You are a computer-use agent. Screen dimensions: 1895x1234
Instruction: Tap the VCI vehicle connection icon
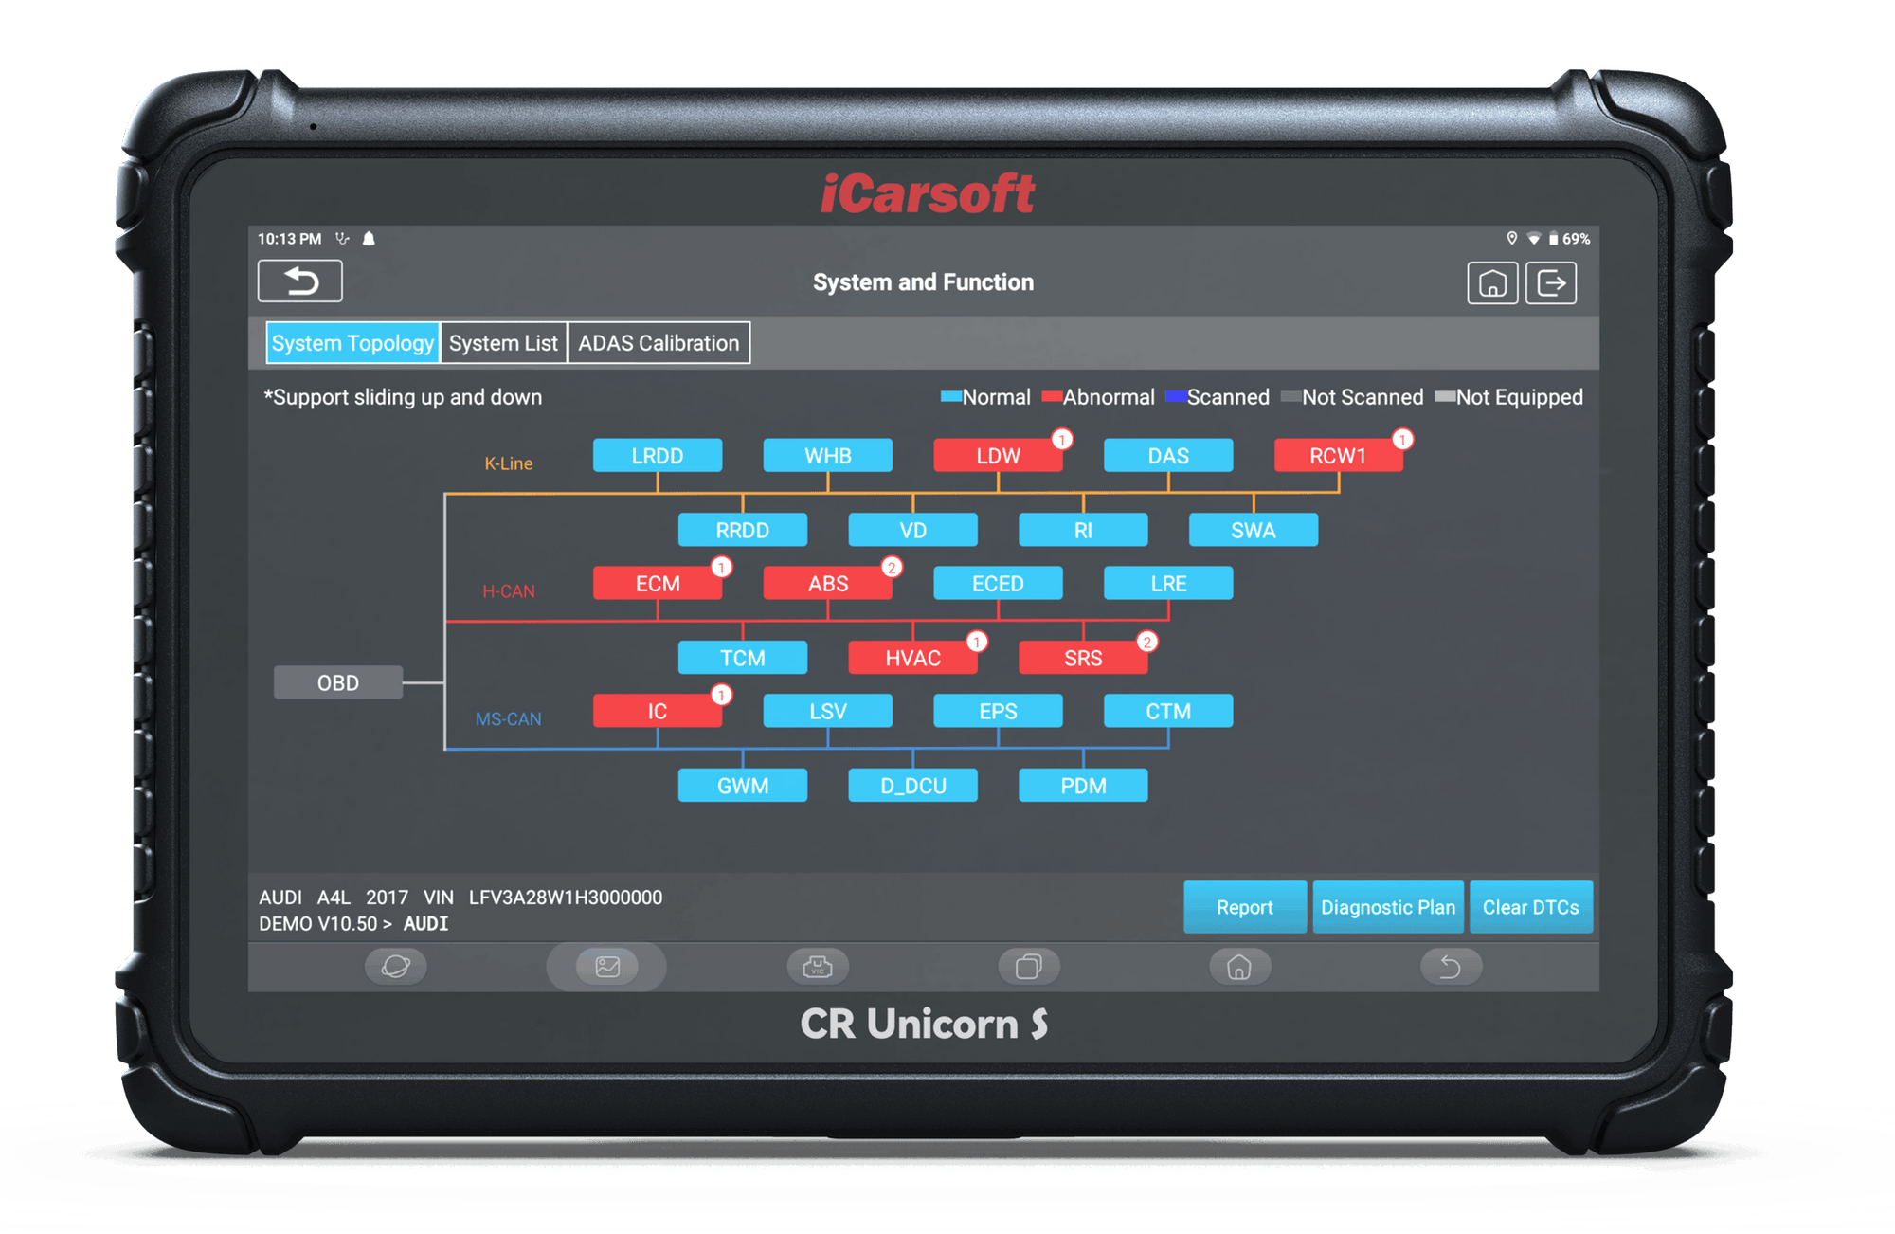click(x=818, y=967)
